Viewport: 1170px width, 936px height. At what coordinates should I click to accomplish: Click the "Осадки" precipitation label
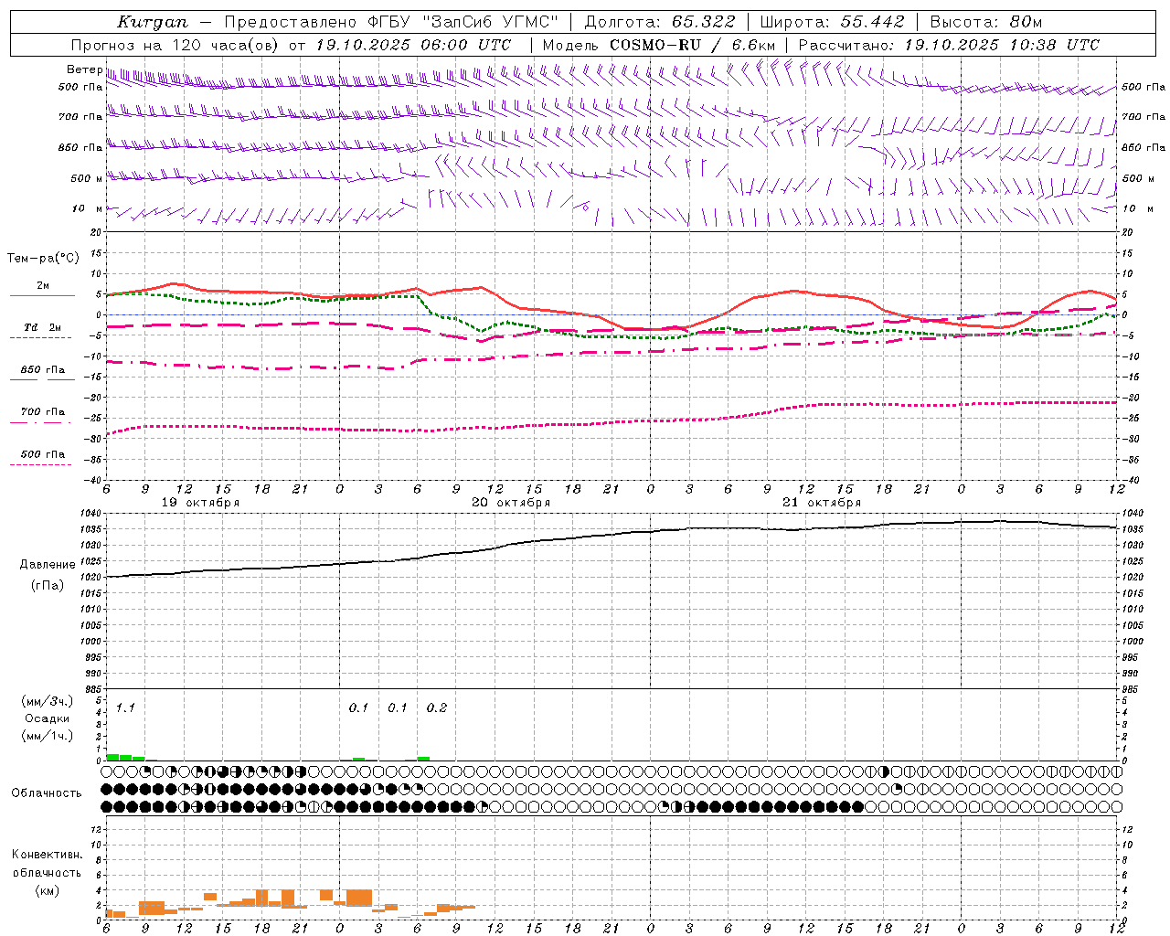tap(47, 718)
